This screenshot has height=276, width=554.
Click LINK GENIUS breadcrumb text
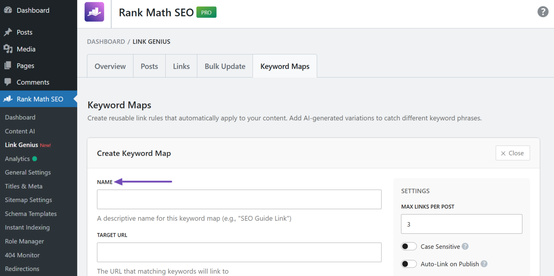(x=152, y=42)
